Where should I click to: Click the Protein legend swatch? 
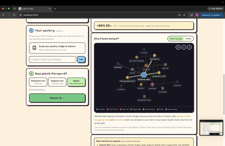(x=97, y=109)
